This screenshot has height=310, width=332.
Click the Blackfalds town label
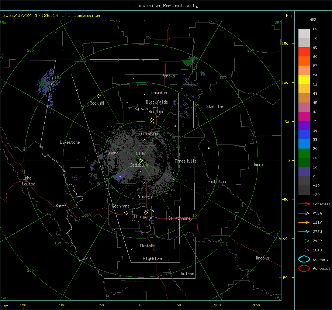tap(157, 102)
